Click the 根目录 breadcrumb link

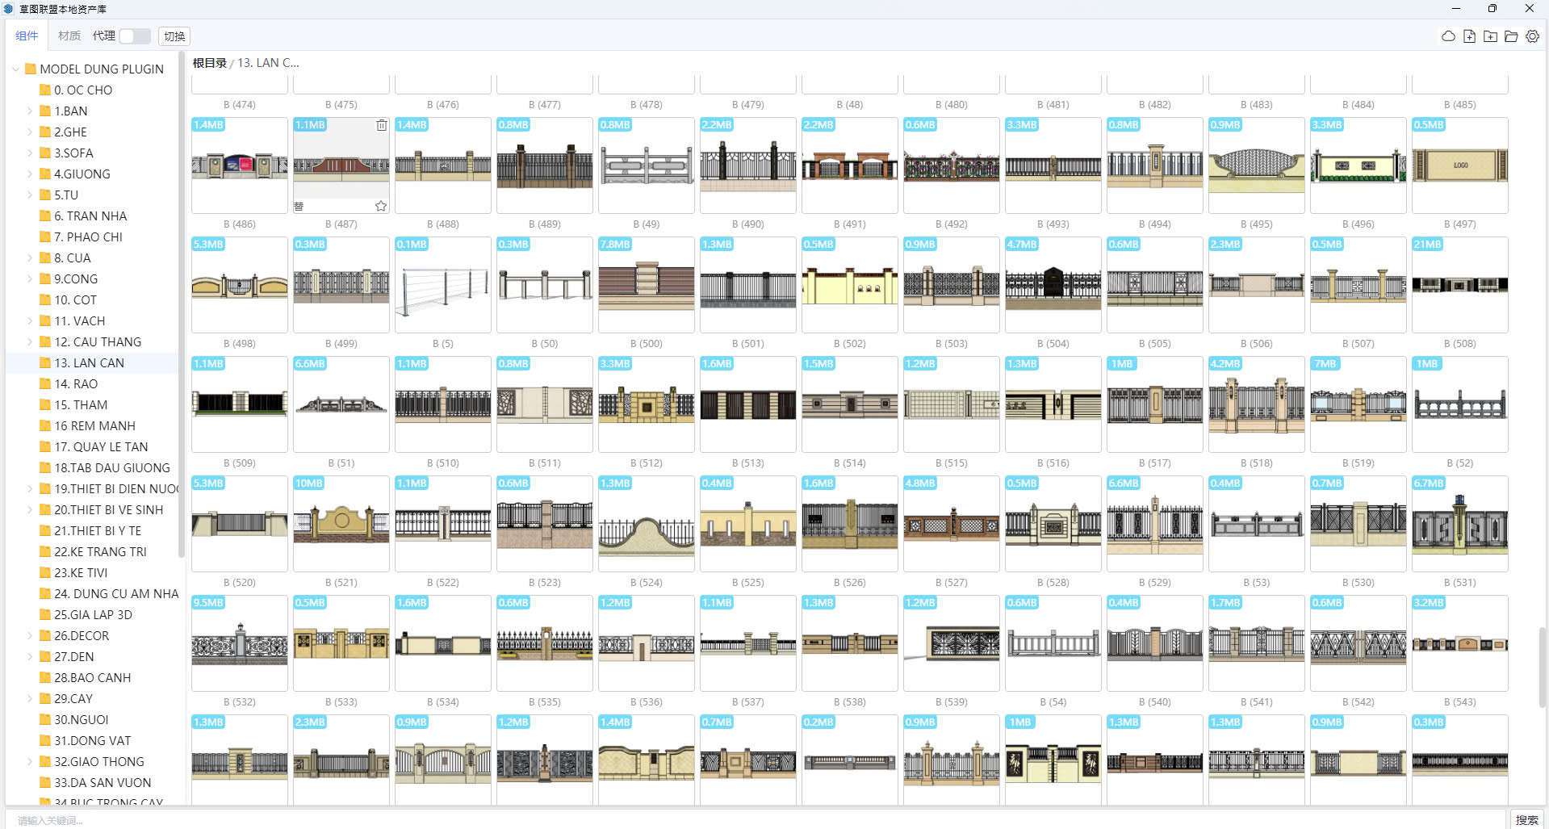209,63
